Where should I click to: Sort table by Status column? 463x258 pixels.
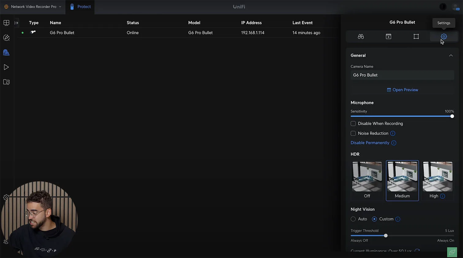133,23
